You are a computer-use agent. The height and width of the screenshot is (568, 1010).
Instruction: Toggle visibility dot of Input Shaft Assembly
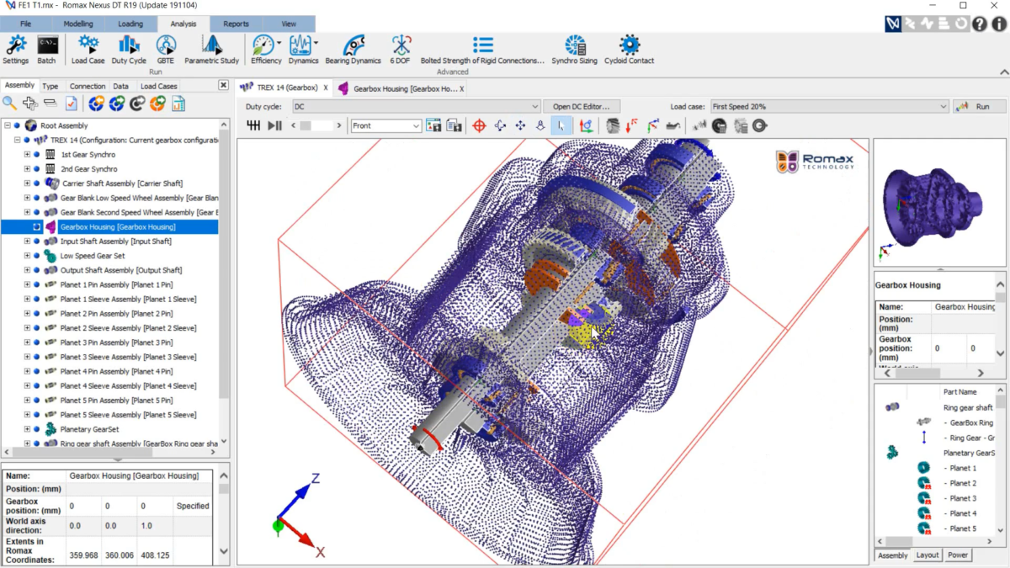coord(37,242)
